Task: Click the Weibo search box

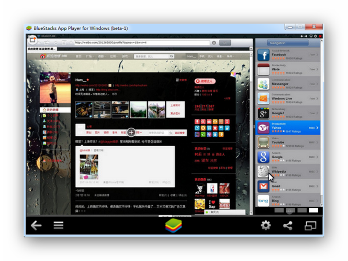Action: click(152, 56)
